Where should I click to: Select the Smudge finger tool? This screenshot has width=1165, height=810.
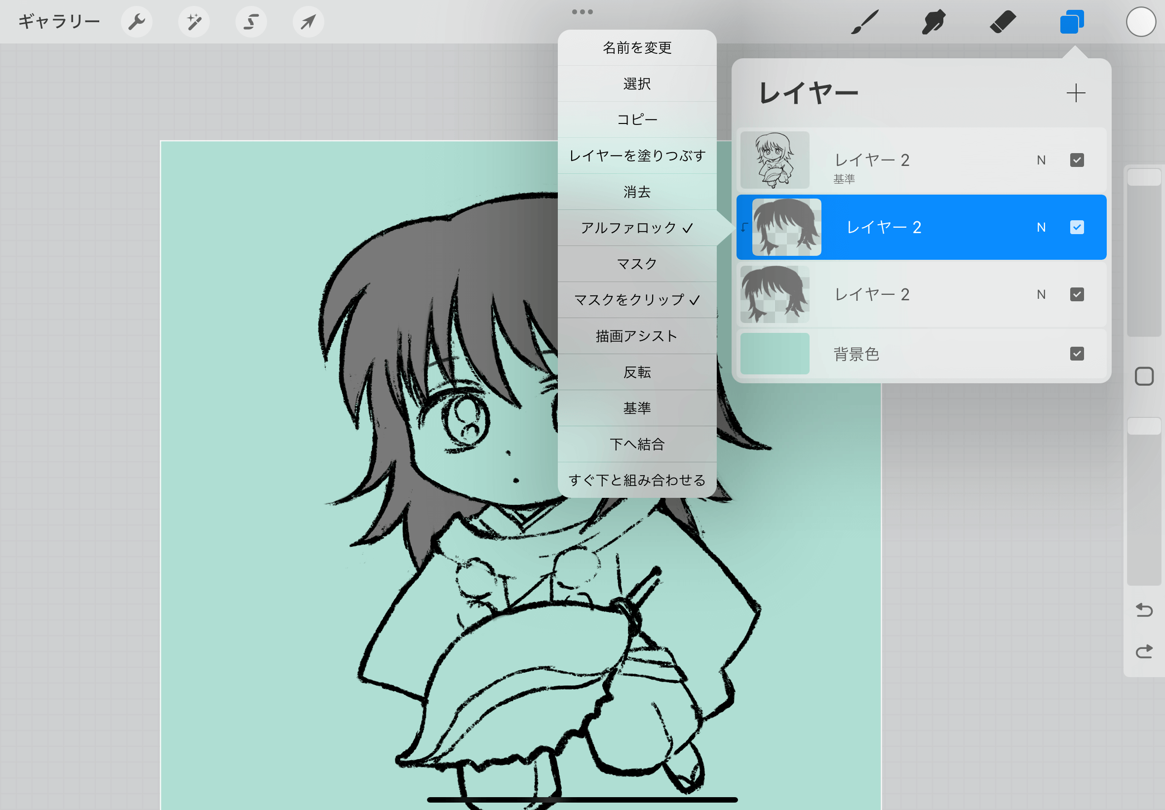(x=933, y=22)
